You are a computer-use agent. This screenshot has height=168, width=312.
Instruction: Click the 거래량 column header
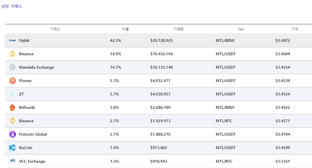pyautogui.click(x=179, y=29)
